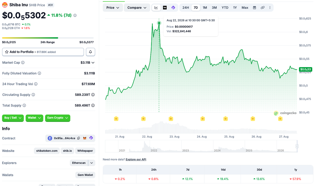Show 24 Hour Trading Vol info icon
Screen dimensions: 315x186
tap(36, 84)
